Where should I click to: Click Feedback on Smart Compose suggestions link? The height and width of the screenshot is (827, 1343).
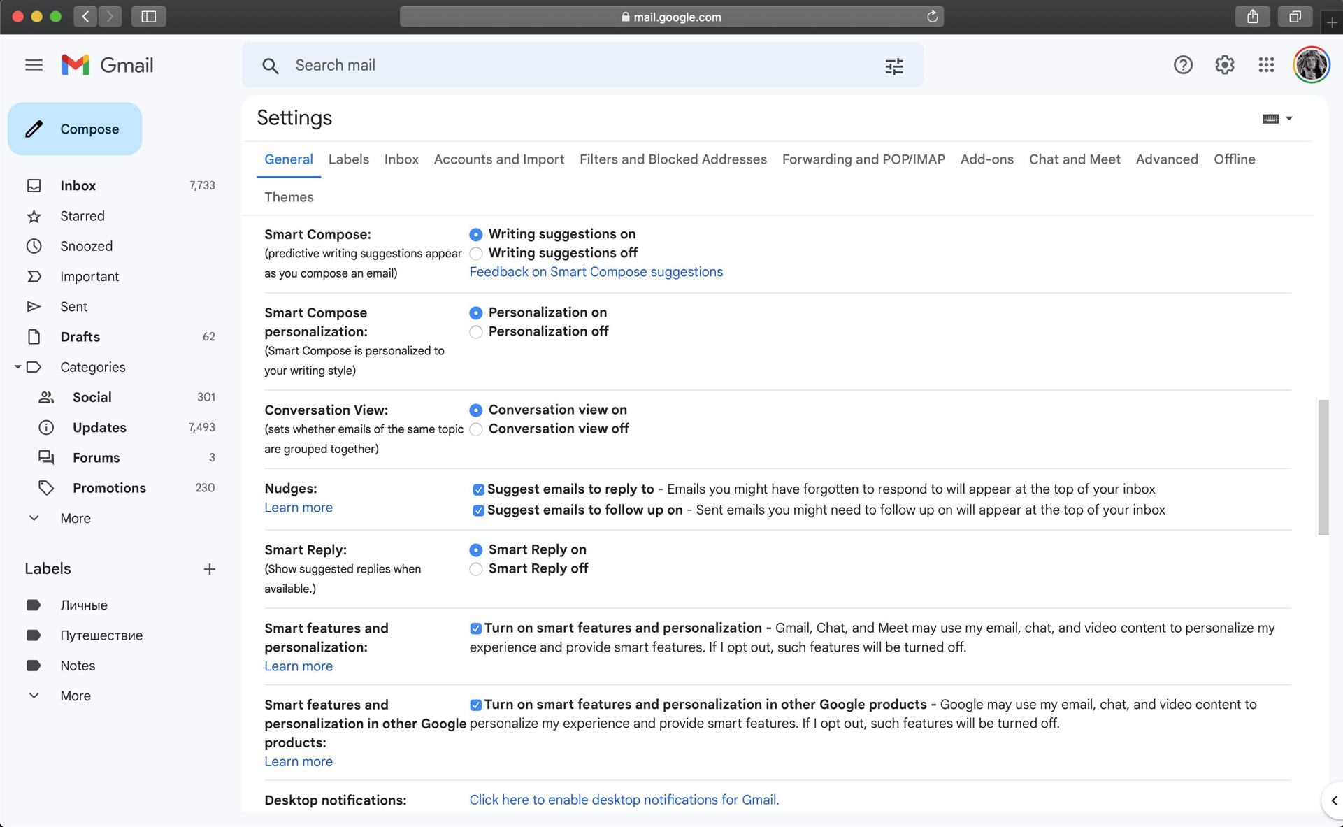596,273
